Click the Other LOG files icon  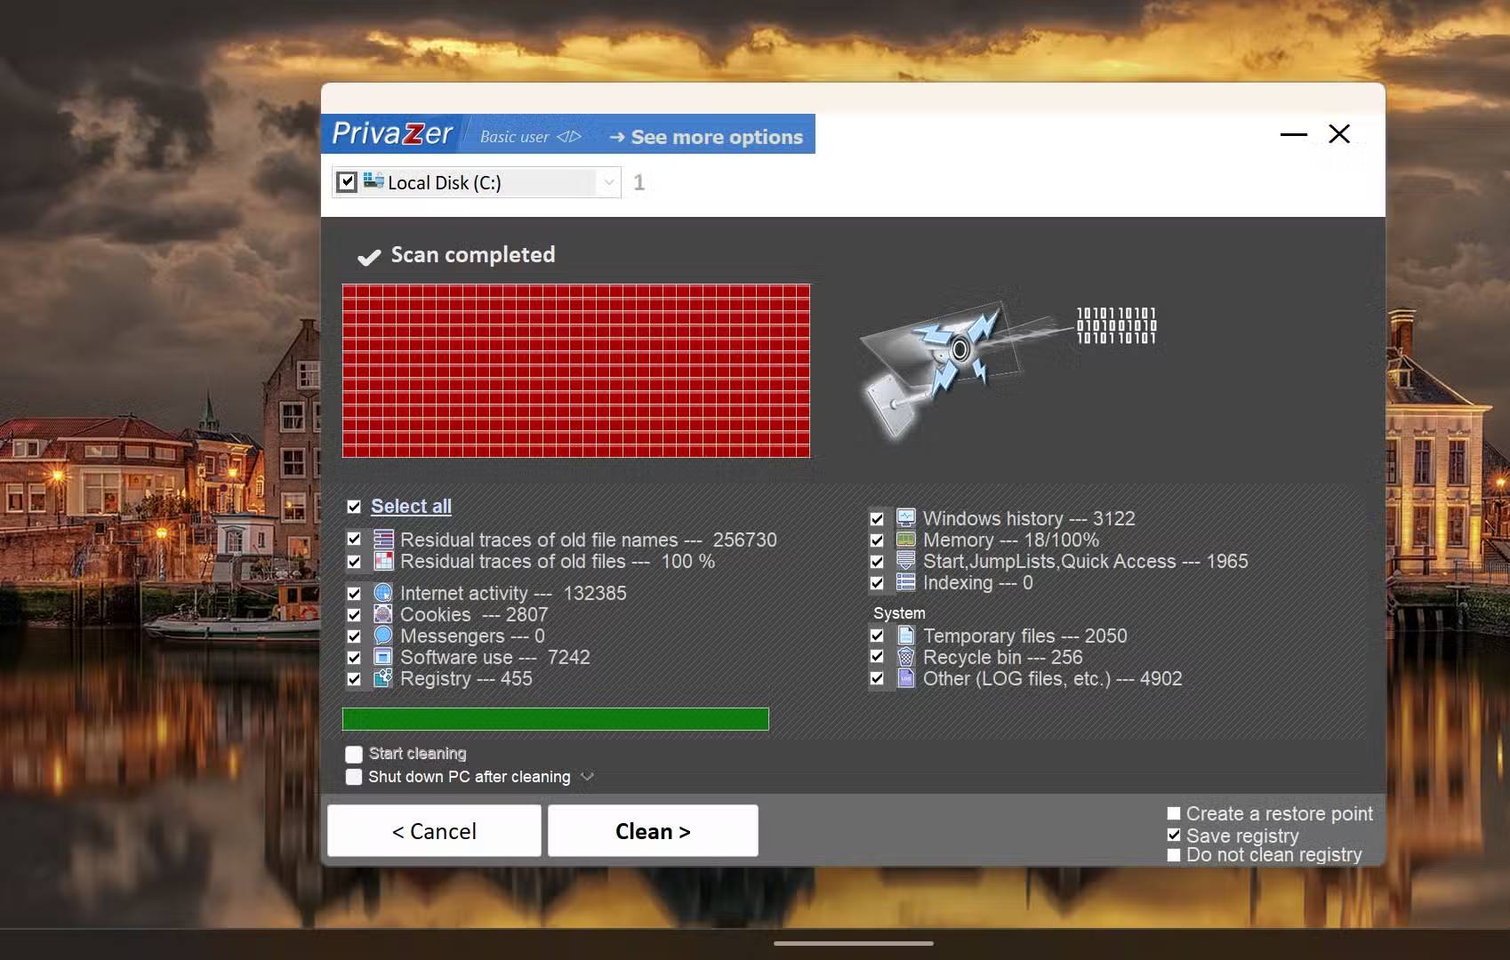click(906, 678)
